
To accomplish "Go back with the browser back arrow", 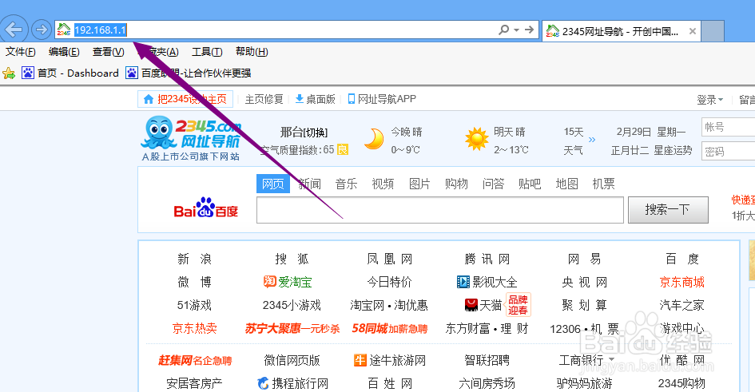I will 14,30.
